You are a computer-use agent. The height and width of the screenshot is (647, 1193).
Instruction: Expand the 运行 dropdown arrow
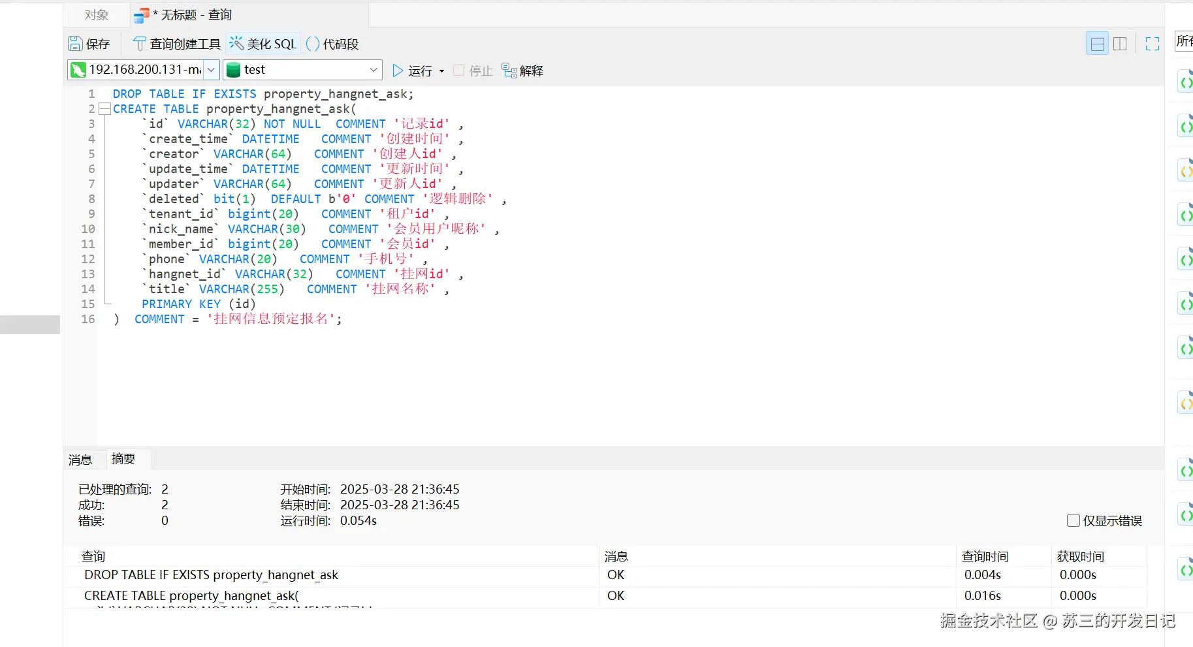tap(442, 71)
